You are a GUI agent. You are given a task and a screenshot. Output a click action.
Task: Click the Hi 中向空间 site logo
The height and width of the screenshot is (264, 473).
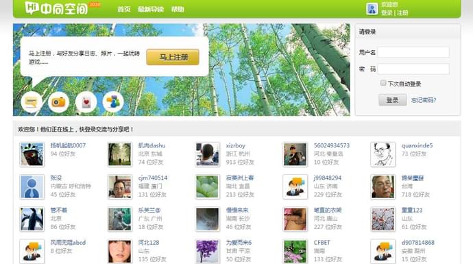pos(56,8)
